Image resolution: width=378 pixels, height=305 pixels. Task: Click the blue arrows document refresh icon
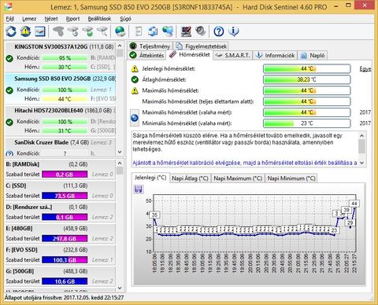(153, 31)
